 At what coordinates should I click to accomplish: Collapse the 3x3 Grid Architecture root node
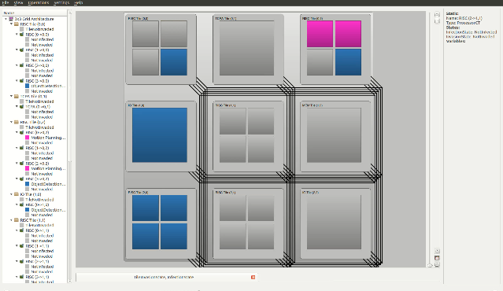point(6,19)
